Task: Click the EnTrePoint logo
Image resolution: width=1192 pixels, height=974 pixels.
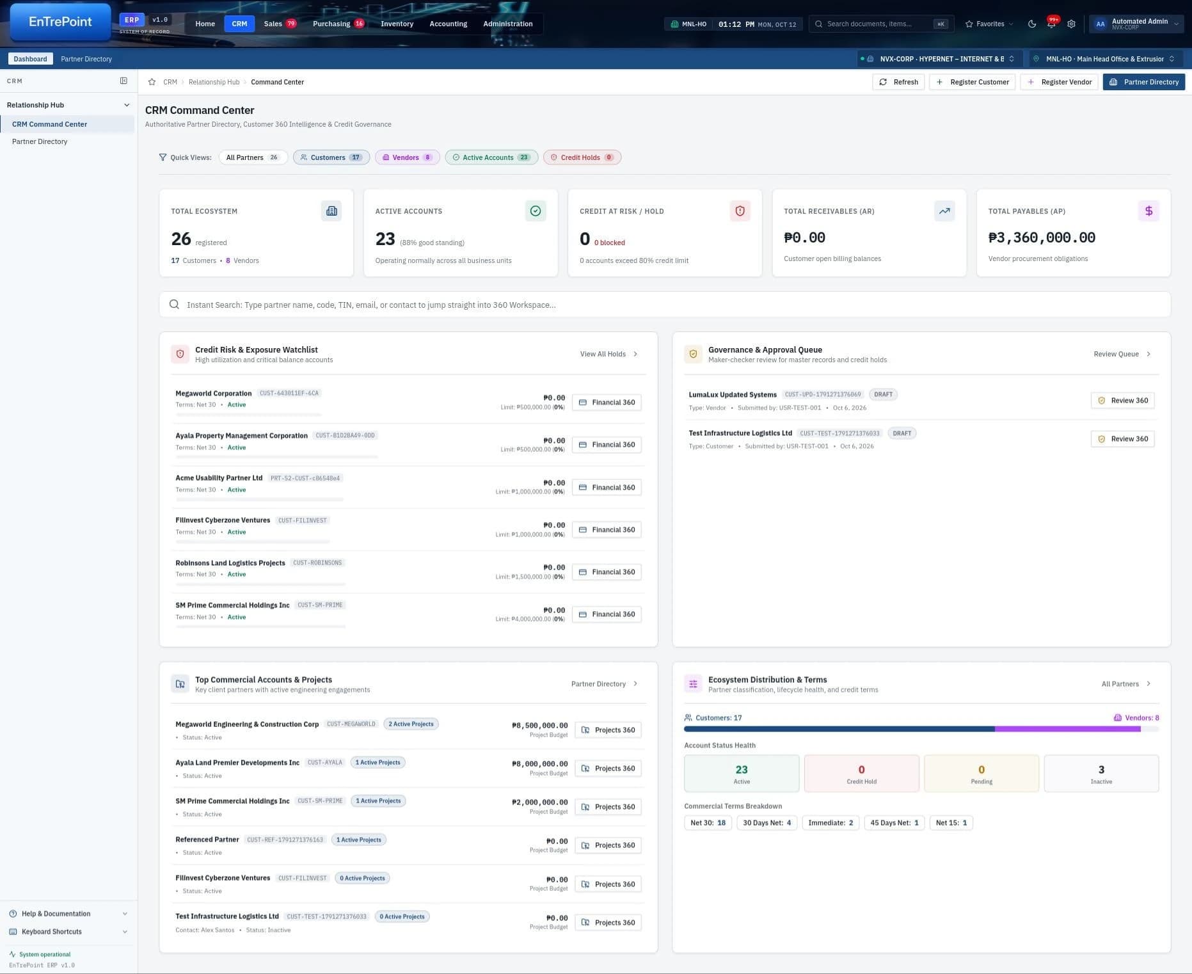Action: 60,22
